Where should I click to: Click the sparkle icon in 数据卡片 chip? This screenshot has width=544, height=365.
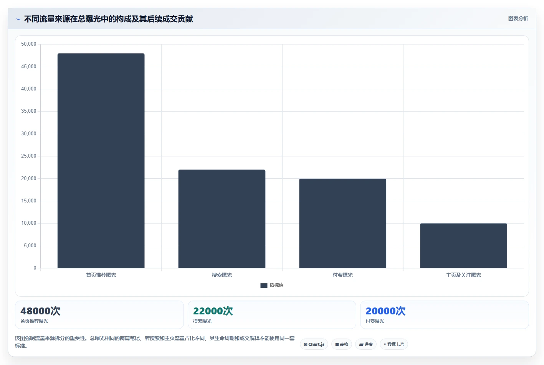click(385, 344)
